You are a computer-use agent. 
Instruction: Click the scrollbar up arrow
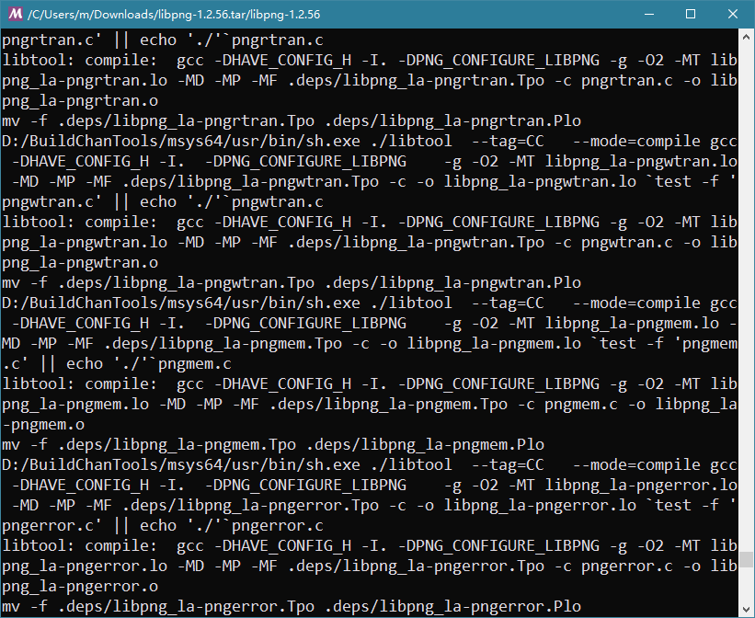click(747, 38)
